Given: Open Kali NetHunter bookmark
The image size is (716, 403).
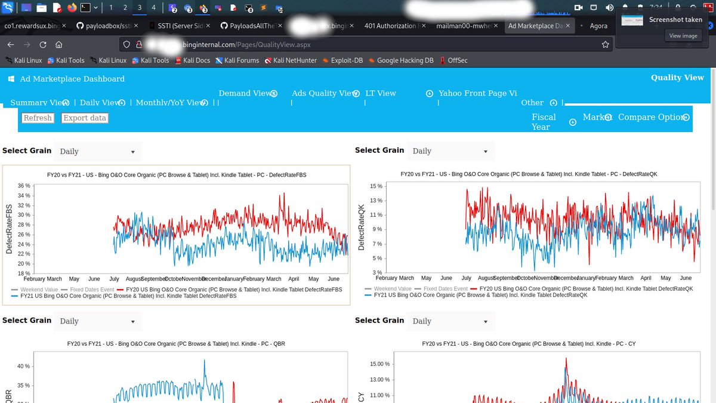Looking at the screenshot, I should pos(289,60).
